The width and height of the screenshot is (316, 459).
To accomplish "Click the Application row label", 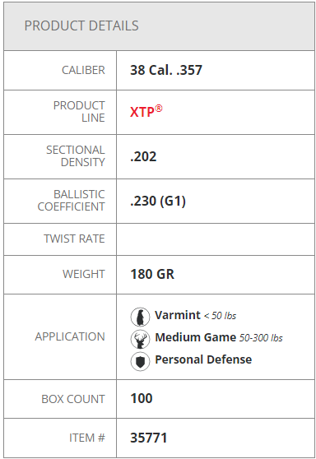I will click(70, 336).
